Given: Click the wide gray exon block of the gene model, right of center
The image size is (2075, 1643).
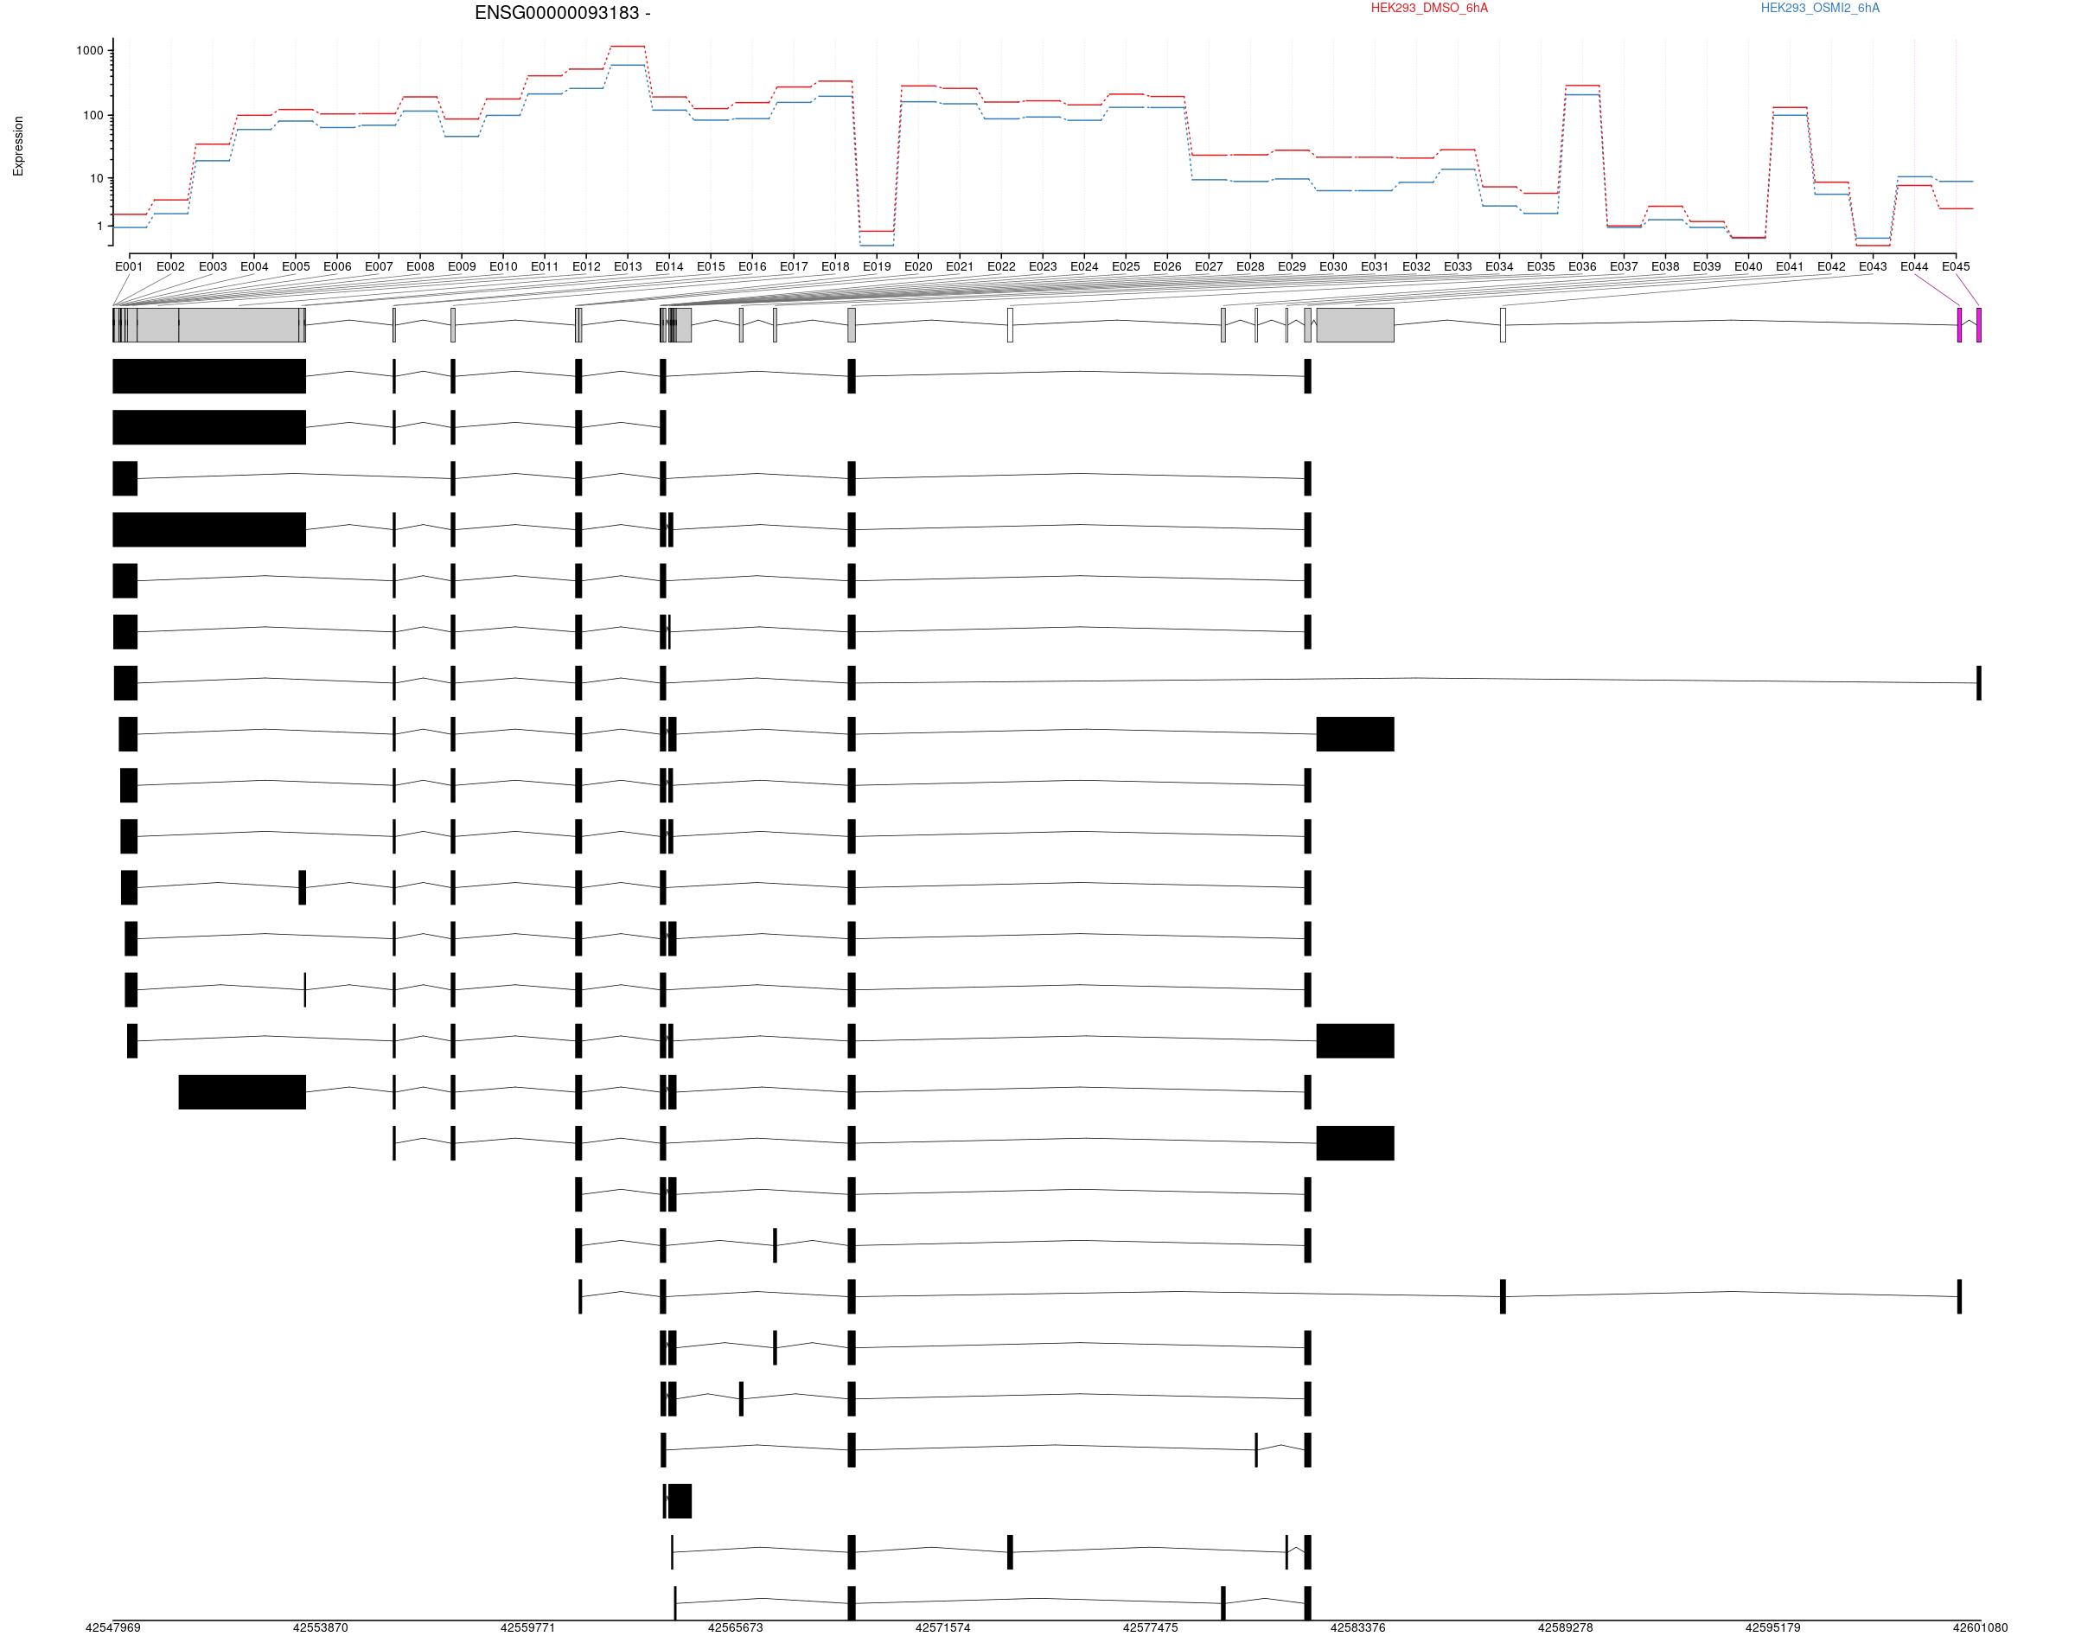Looking at the screenshot, I should [x=1355, y=325].
